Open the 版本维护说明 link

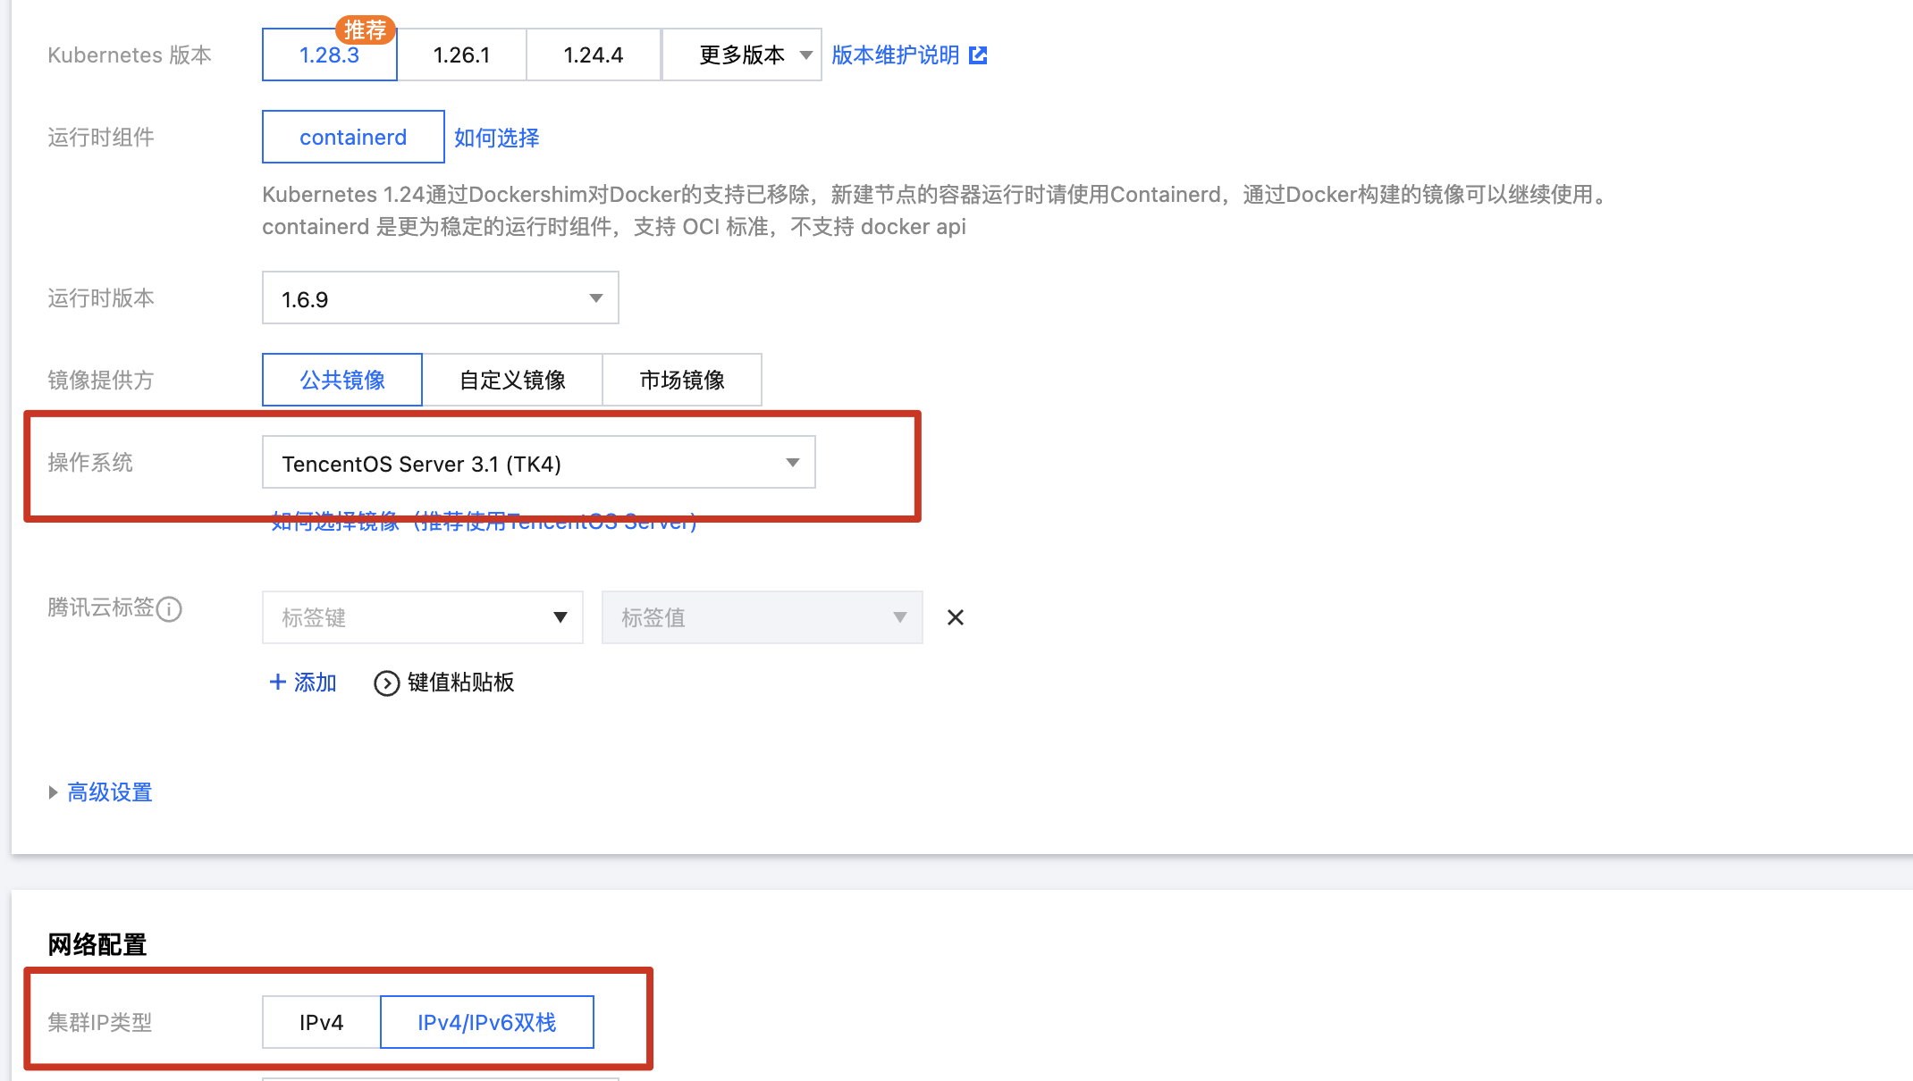895,55
